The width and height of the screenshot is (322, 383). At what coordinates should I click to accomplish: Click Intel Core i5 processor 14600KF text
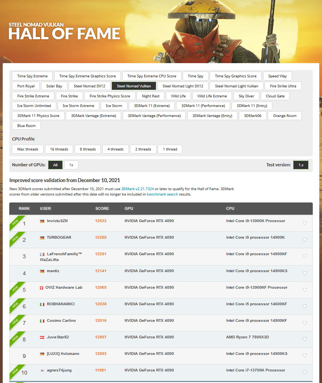[256, 304]
